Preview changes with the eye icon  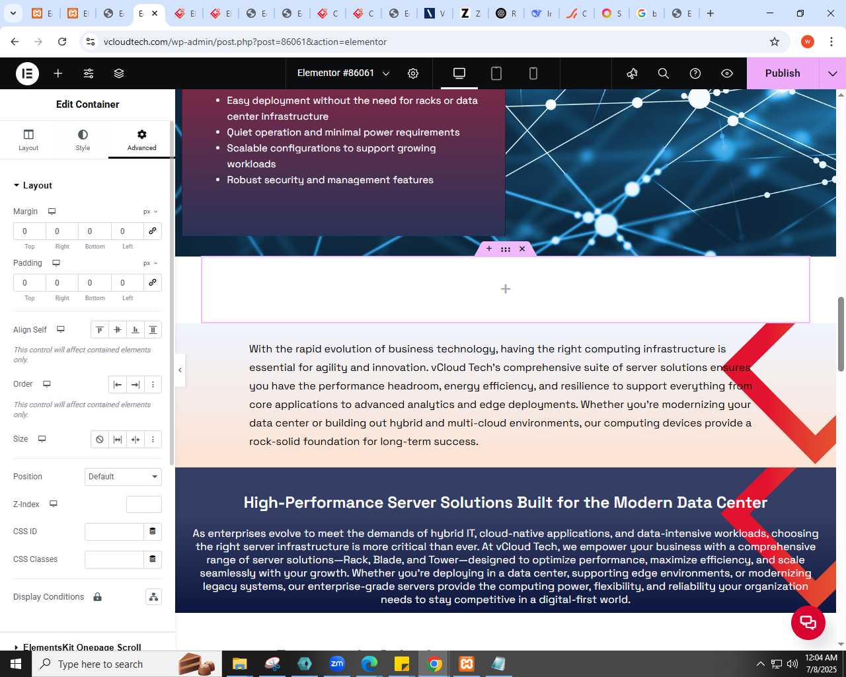727,73
